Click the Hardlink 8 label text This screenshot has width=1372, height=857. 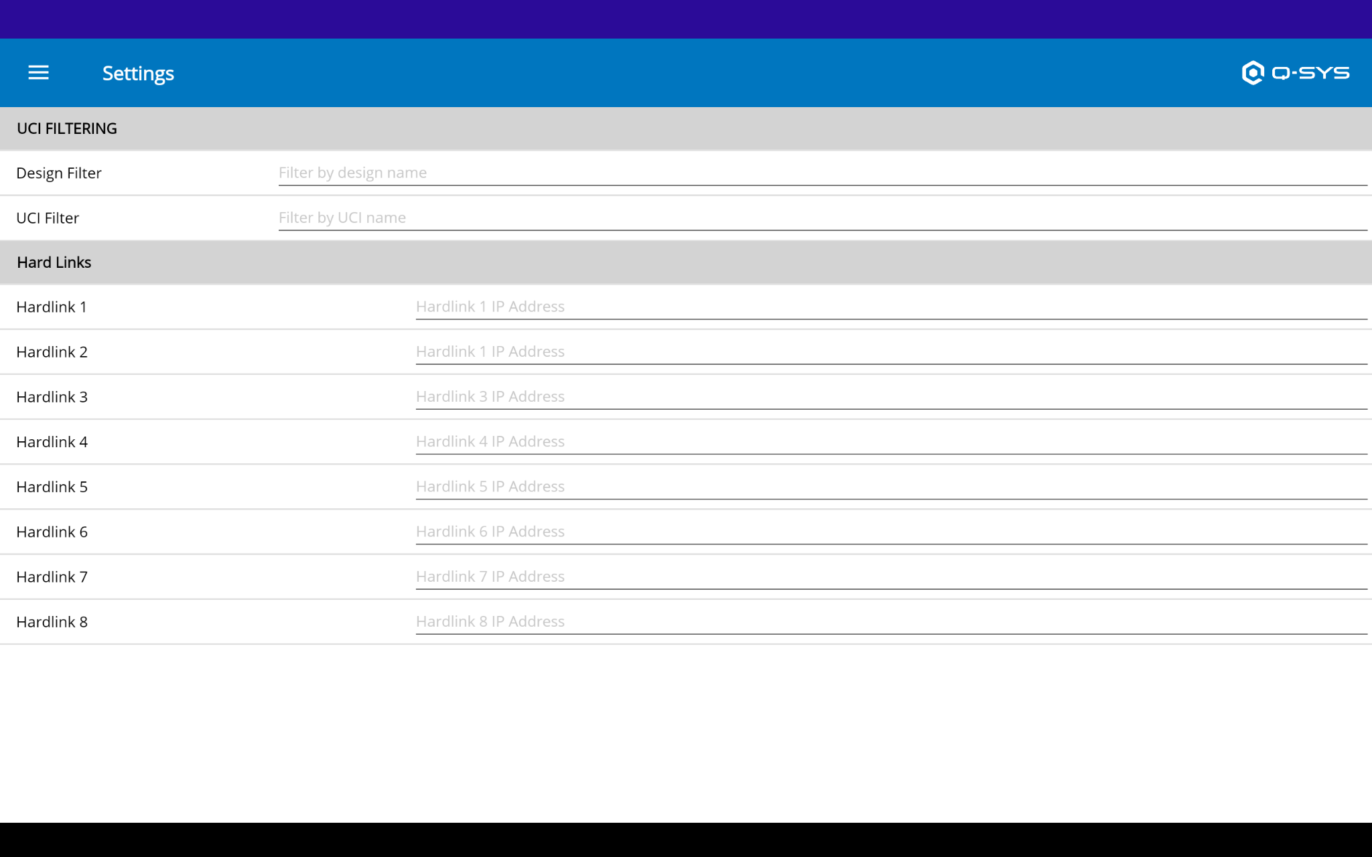(x=52, y=622)
